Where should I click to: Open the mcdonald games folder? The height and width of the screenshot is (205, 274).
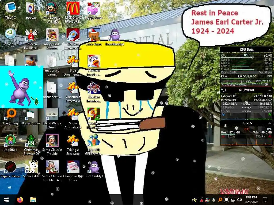(52, 66)
